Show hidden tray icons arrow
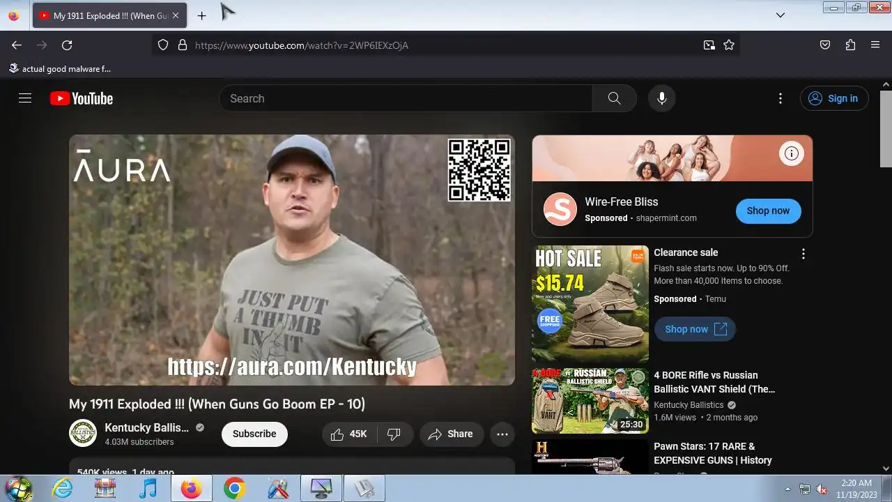This screenshot has width=892, height=502. [787, 489]
